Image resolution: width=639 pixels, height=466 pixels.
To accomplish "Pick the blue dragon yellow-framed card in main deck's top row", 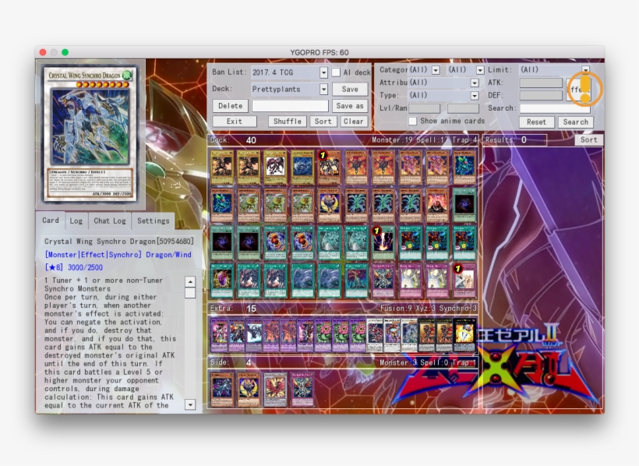I will 302,168.
